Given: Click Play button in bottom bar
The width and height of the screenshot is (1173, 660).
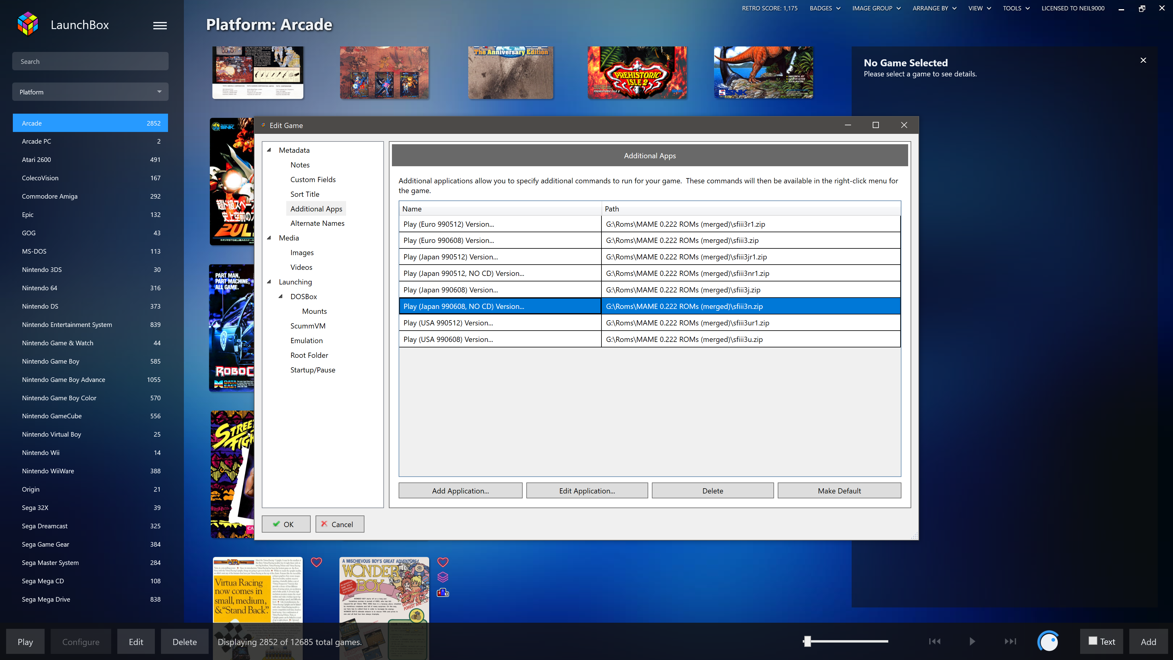Looking at the screenshot, I should coord(25,641).
